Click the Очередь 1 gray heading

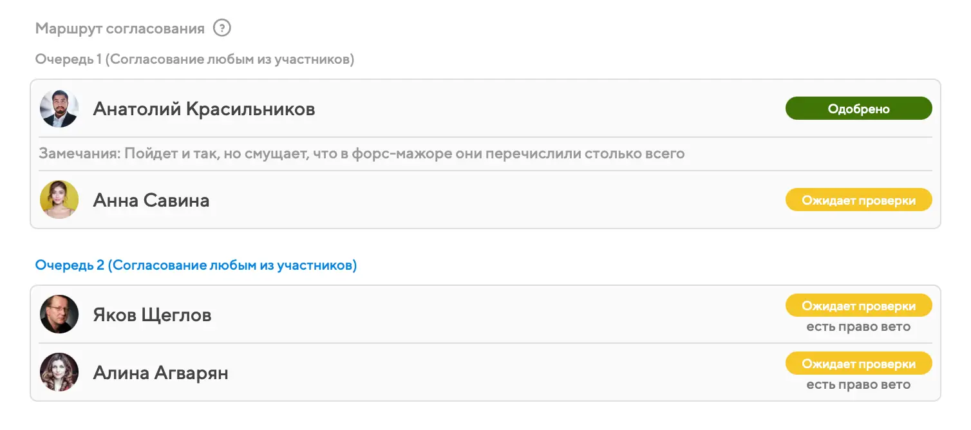click(x=194, y=59)
